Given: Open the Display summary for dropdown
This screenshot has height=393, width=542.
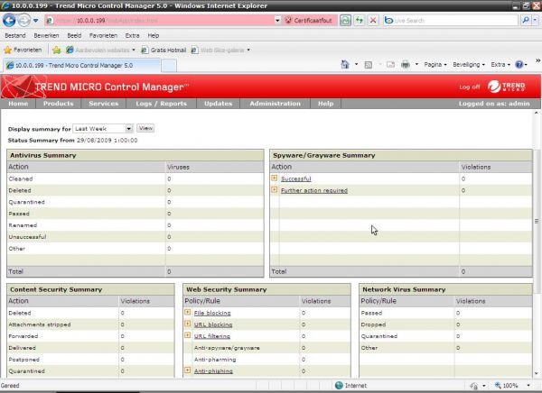Looking at the screenshot, I should [103, 129].
